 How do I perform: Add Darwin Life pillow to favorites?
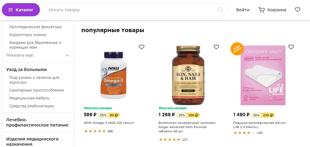[x=291, y=47]
